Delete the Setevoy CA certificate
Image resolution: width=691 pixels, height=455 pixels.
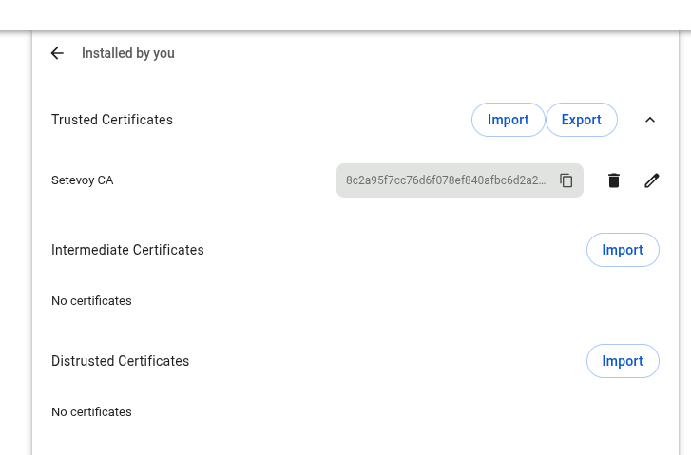coord(614,180)
